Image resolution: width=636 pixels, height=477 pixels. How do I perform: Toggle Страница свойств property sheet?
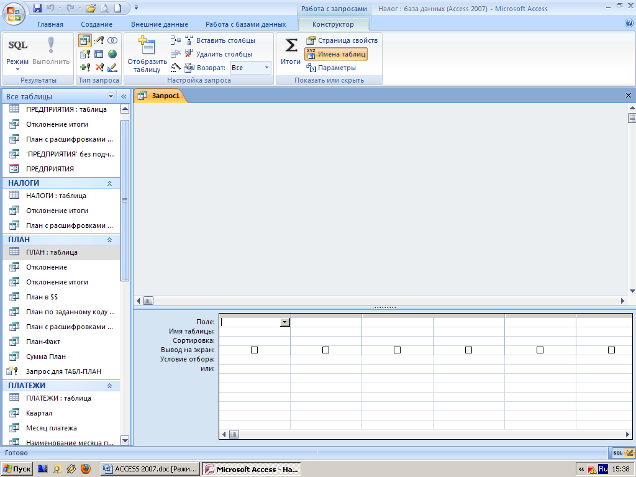tap(342, 40)
